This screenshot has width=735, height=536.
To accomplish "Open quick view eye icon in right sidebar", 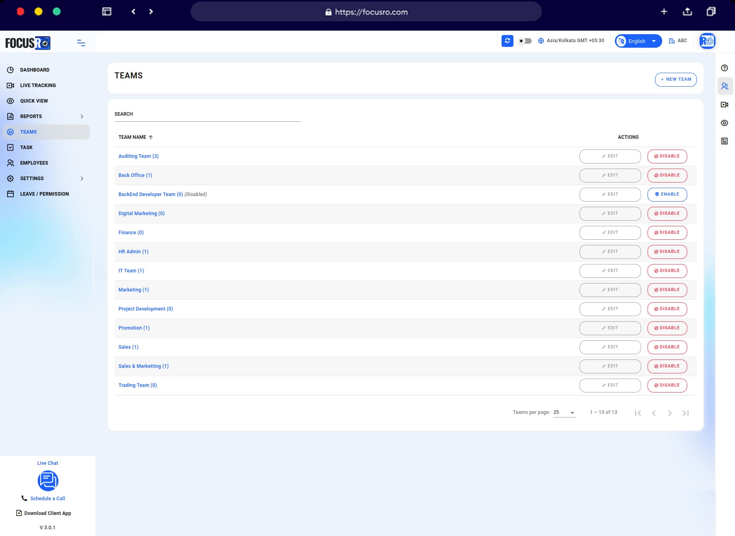I will 725,123.
